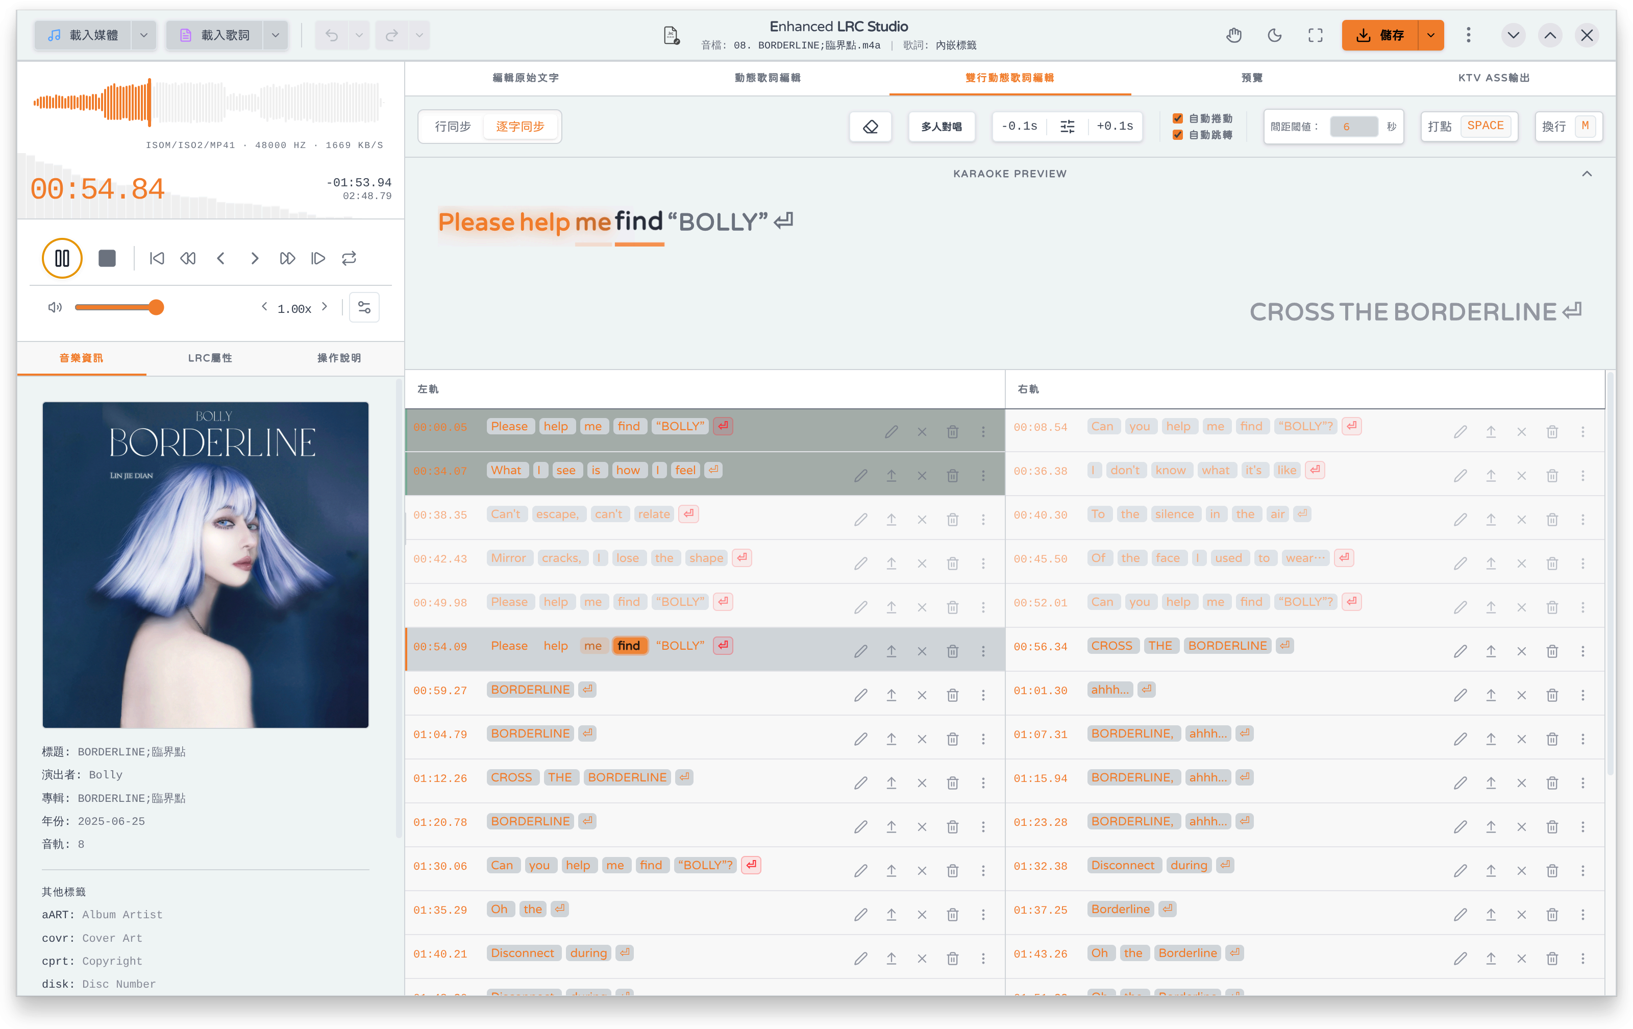The width and height of the screenshot is (1633, 1029).
Task: Click the 間距閾值 input field showing 6
Action: click(1353, 127)
